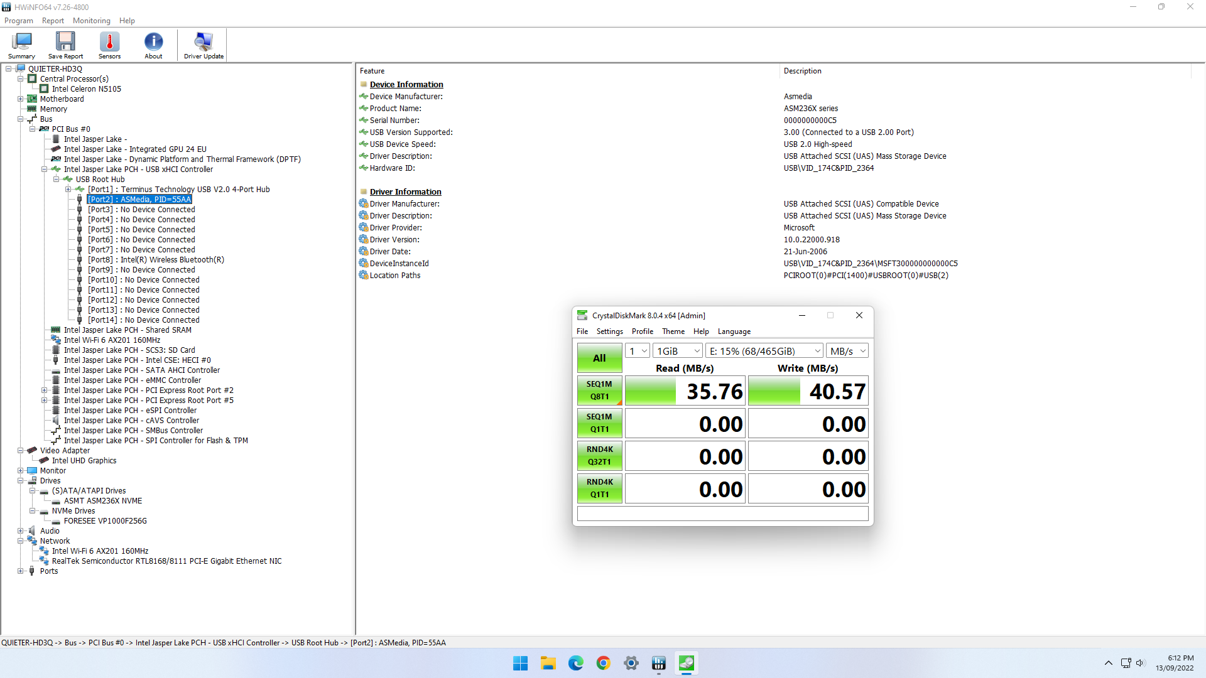Click the Audio speaker icon in tree
Image resolution: width=1206 pixels, height=678 pixels.
coord(32,531)
